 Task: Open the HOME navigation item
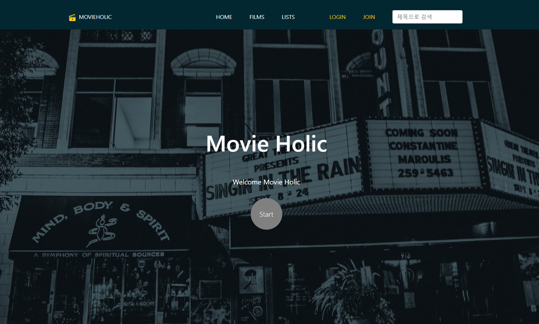pos(224,17)
